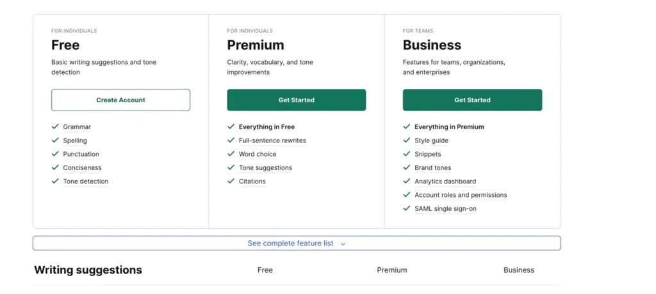Select the Premium column header in comparison table

[392, 270]
